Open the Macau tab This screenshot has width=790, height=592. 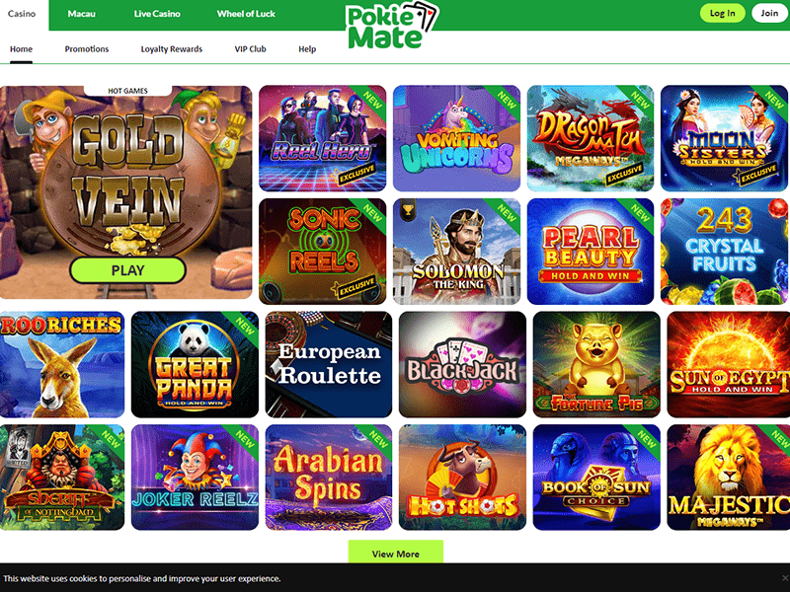[82, 14]
